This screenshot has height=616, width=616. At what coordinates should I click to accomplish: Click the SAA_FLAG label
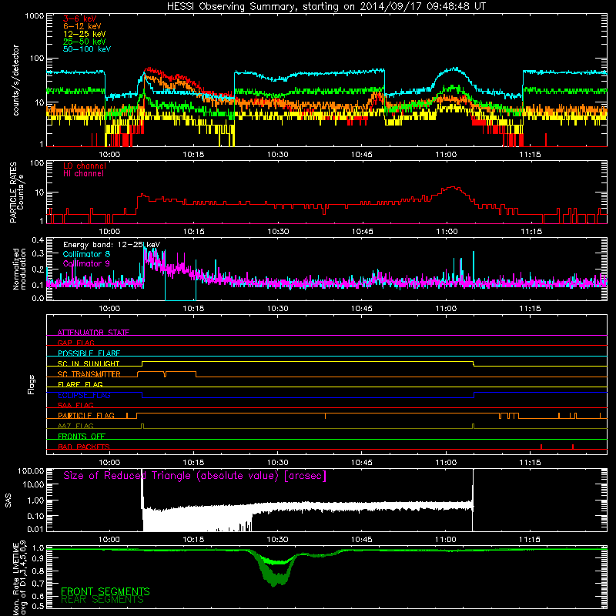75,405
